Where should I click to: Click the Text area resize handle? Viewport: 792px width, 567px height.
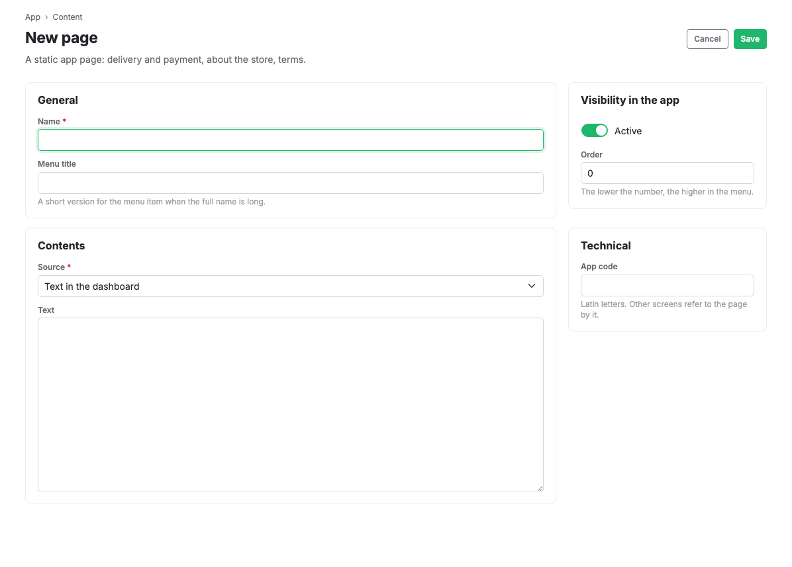(540, 488)
